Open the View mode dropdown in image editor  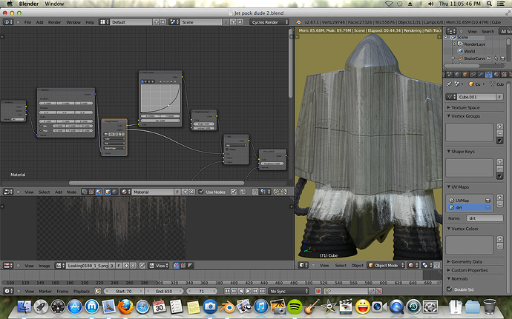point(159,266)
